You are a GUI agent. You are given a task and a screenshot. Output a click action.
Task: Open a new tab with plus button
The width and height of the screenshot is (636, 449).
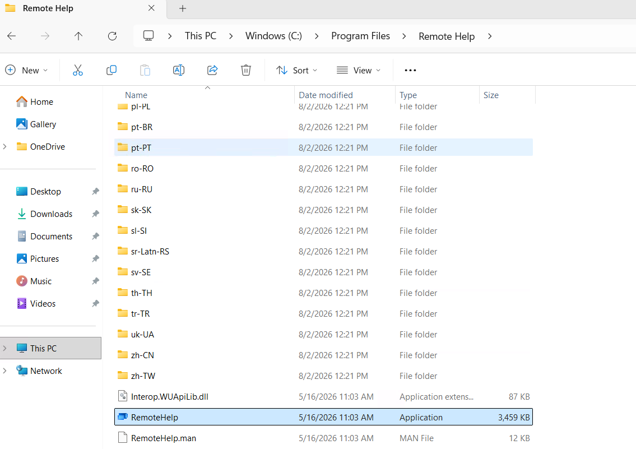183,8
